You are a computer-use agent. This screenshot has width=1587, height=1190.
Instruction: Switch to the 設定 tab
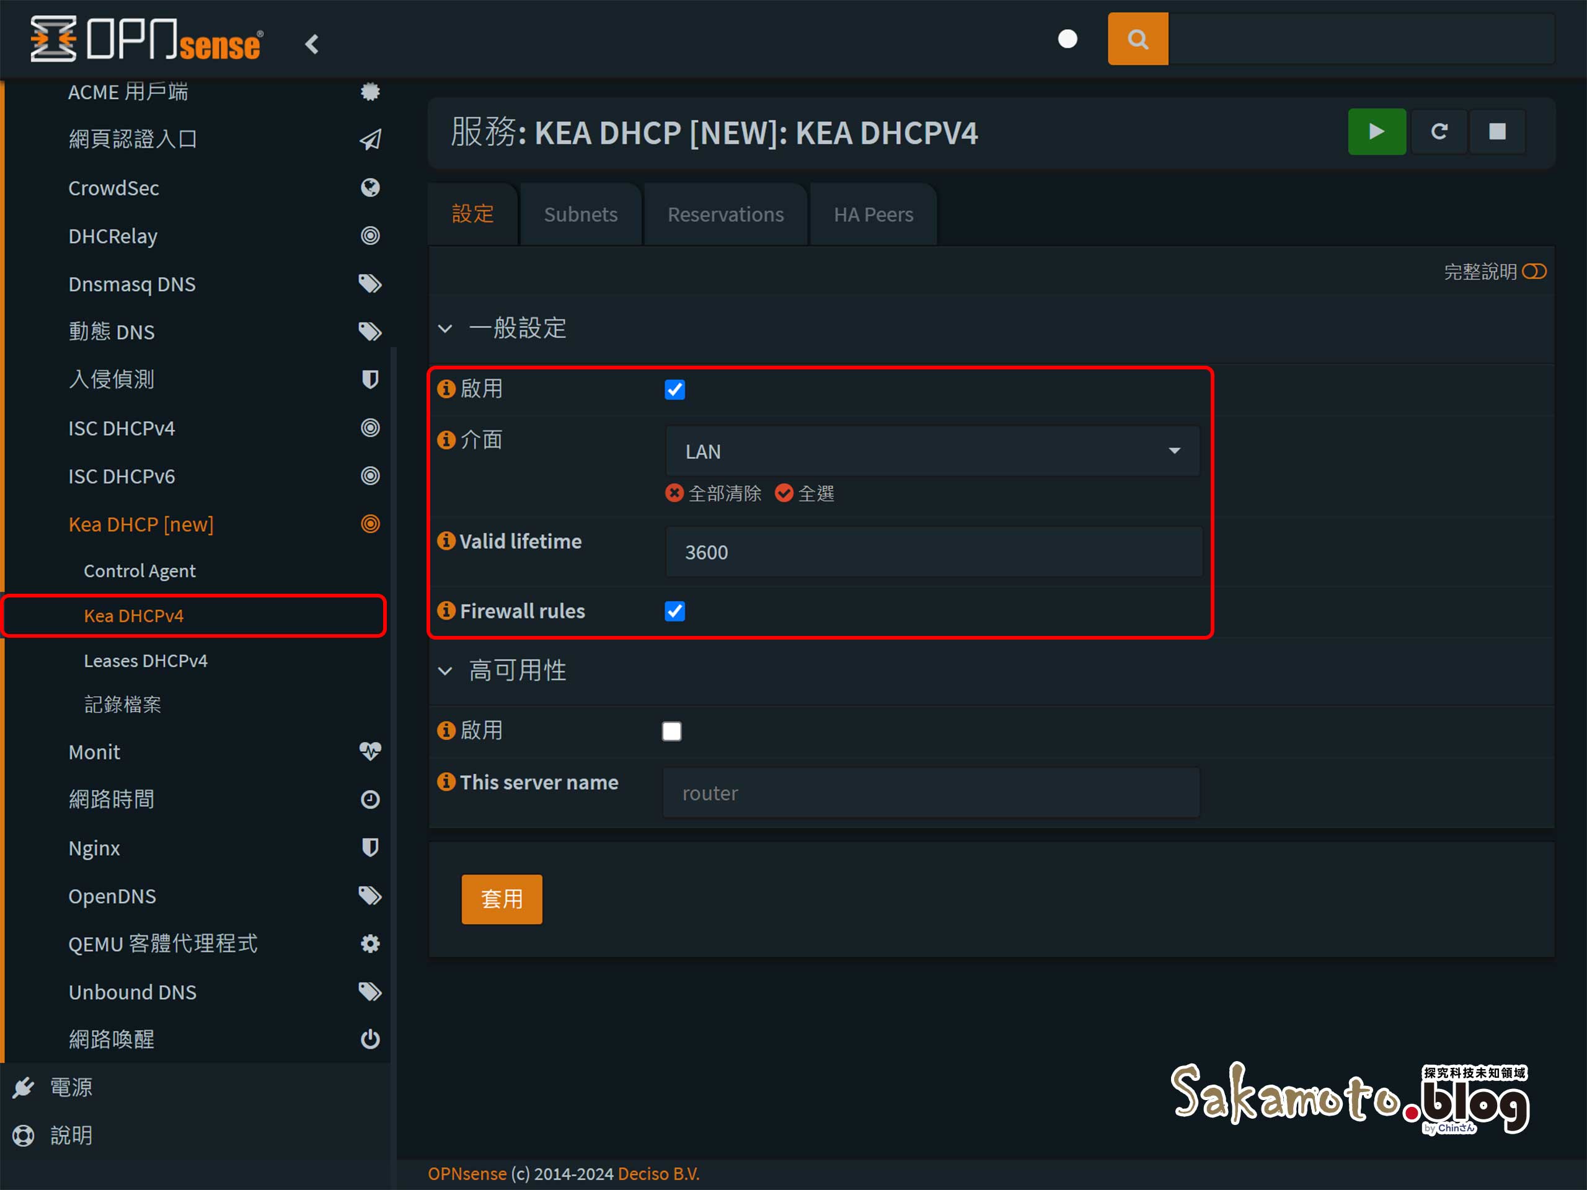click(473, 214)
